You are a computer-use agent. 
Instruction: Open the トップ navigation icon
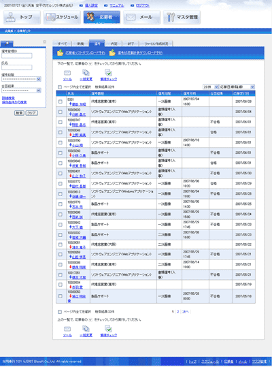click(x=10, y=17)
